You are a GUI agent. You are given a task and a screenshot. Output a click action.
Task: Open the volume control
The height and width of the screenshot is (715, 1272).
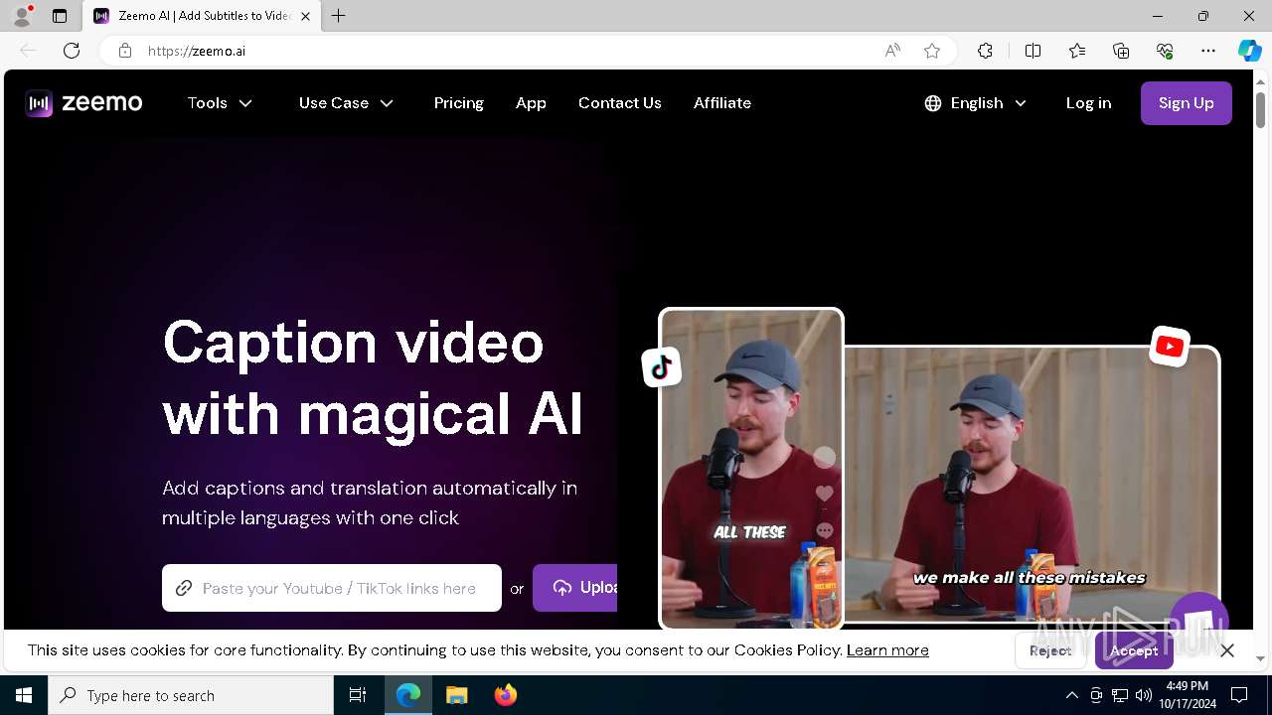pos(1144,695)
